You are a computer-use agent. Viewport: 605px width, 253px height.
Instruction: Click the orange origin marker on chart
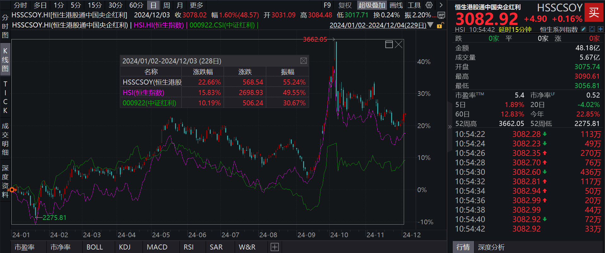[12, 190]
